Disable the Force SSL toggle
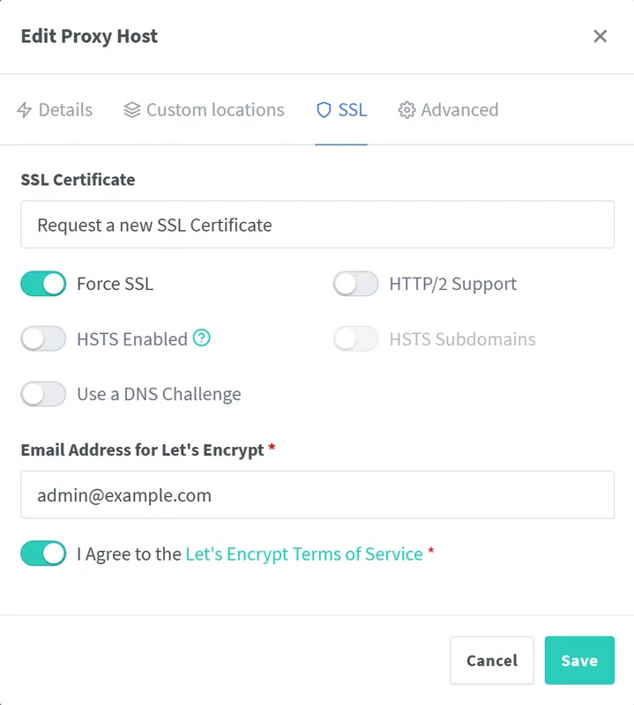 (x=43, y=284)
